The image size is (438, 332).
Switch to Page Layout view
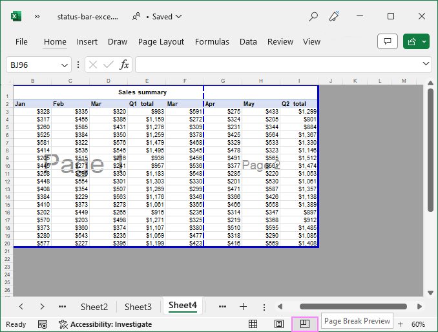[x=279, y=324]
